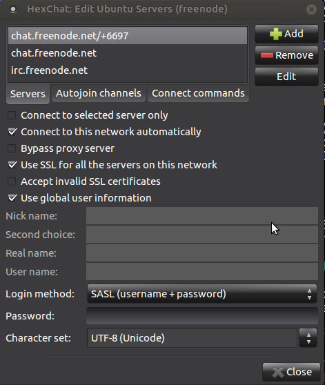Close dialog via titlebar X icon
The height and width of the screenshot is (385, 325).
pos(311,10)
